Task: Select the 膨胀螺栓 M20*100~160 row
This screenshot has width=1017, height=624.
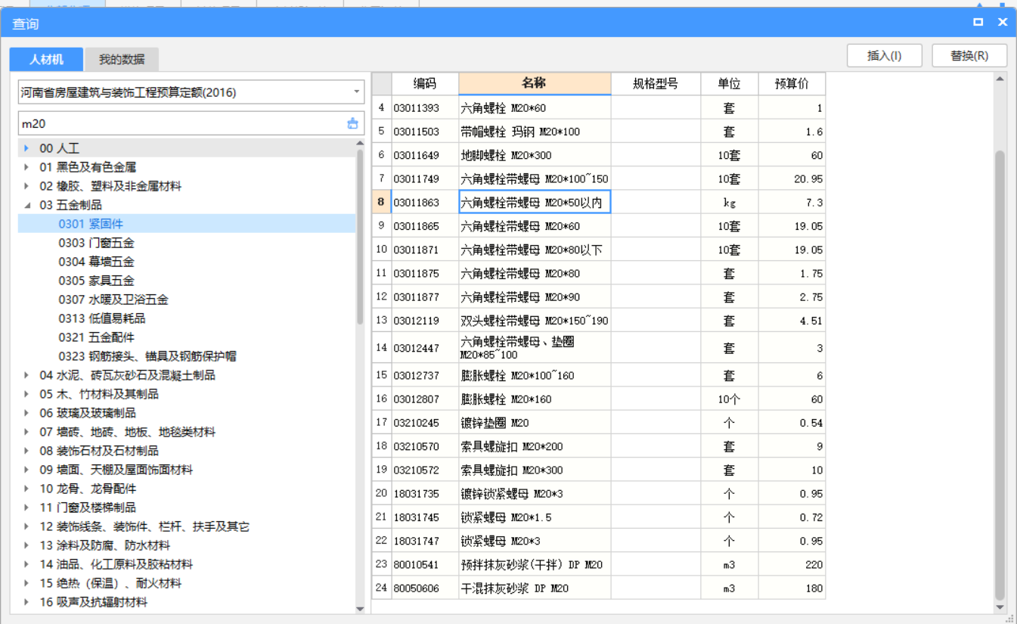Action: click(x=598, y=375)
